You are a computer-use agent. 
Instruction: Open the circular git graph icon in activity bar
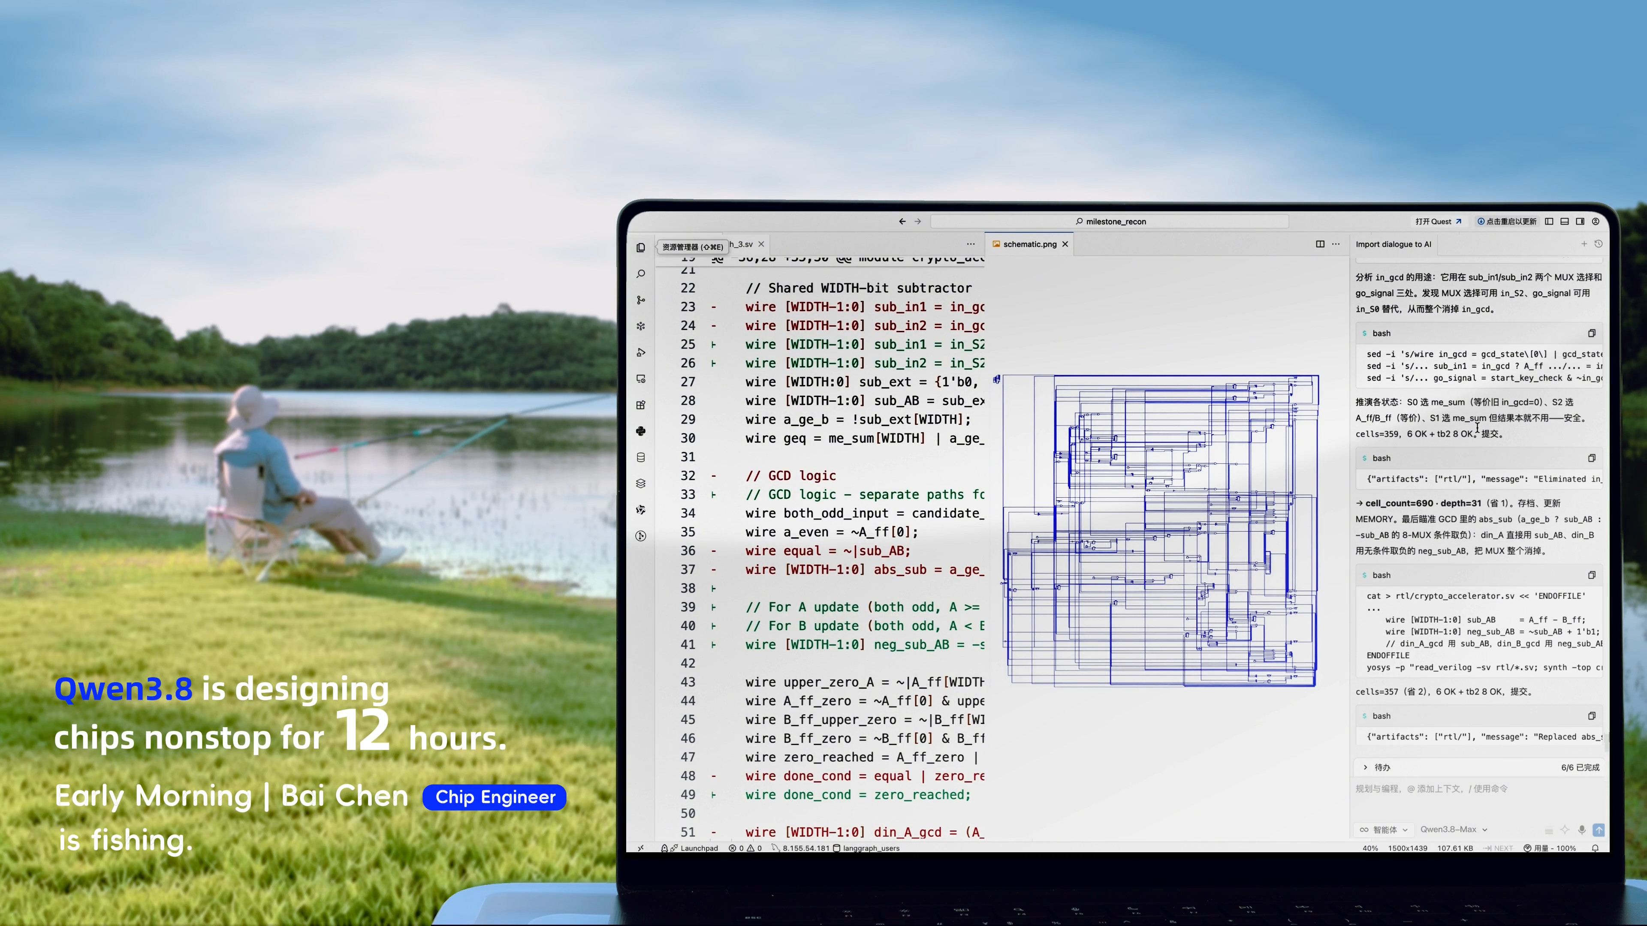[641, 535]
